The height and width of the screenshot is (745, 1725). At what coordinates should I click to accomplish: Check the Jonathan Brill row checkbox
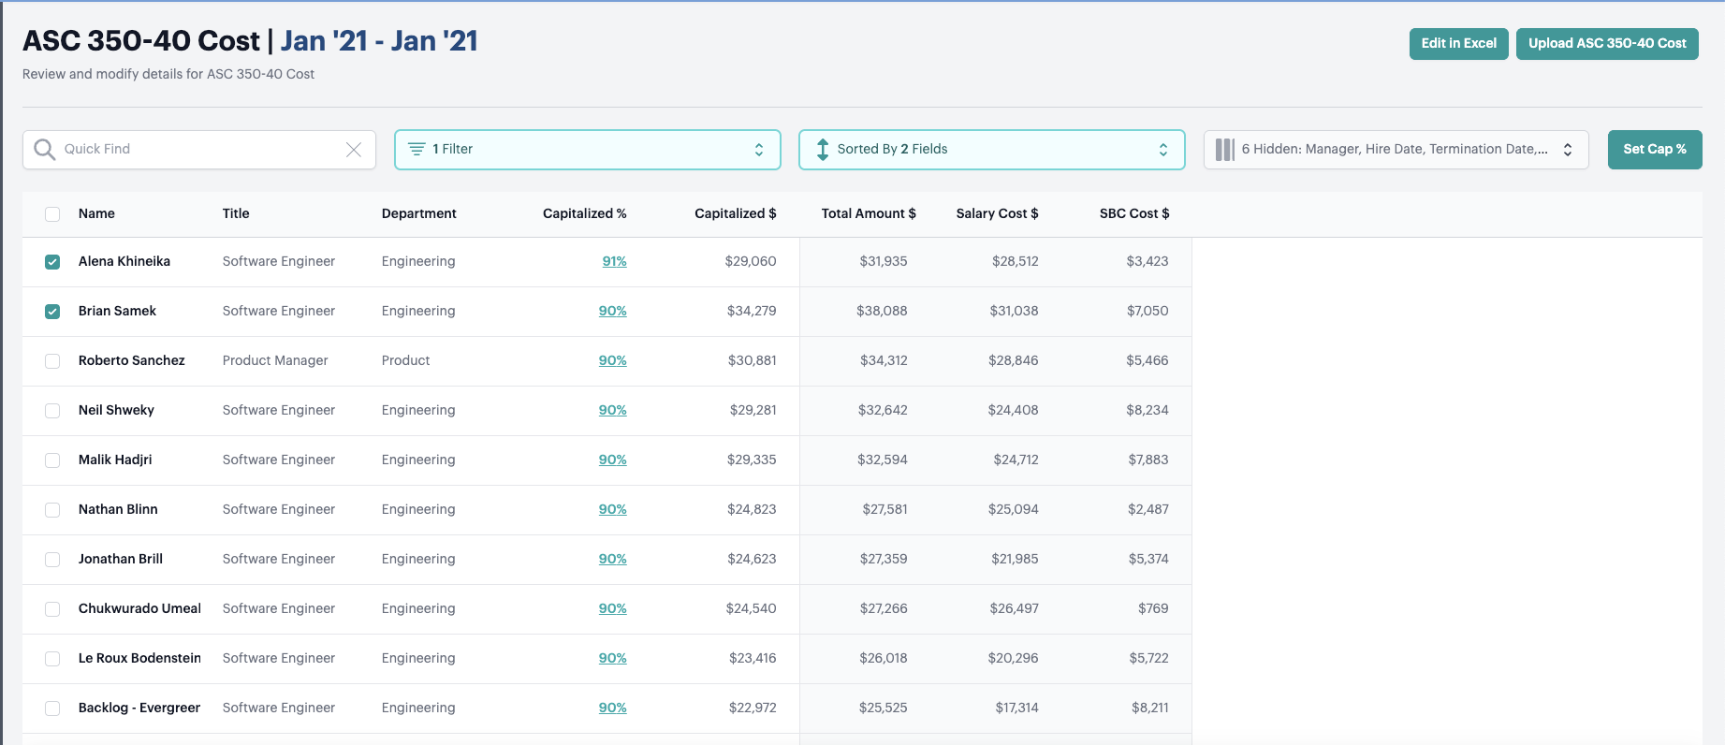point(52,560)
